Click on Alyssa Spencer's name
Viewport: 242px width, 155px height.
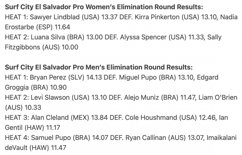pos(143,37)
